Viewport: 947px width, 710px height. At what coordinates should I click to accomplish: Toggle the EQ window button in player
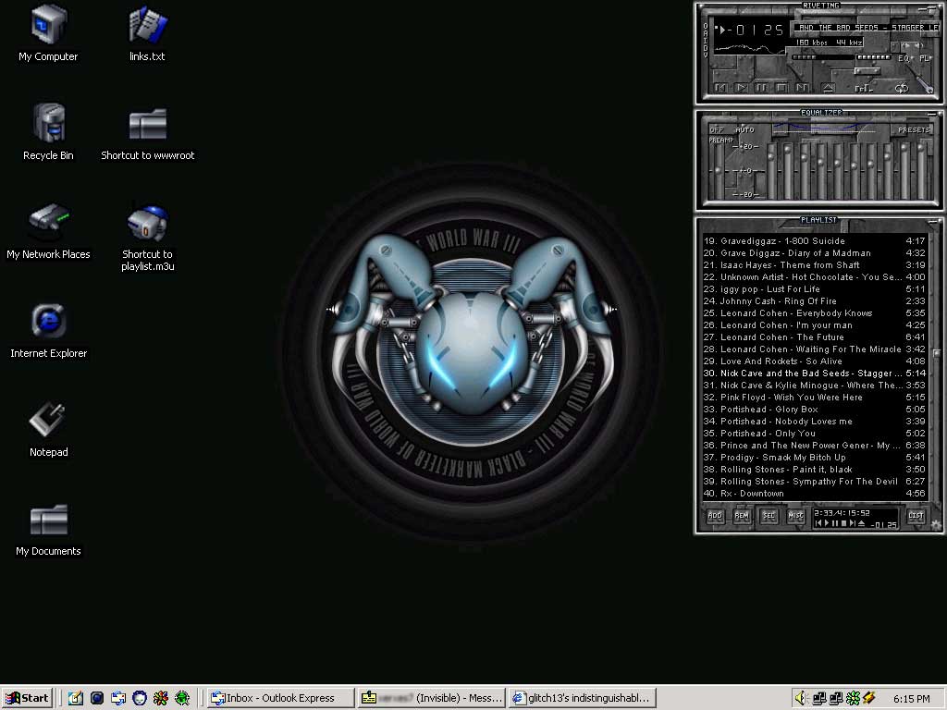[x=904, y=58]
